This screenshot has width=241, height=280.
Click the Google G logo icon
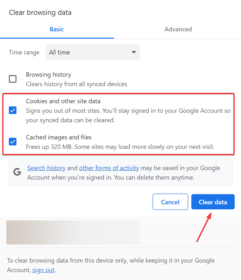pos(17,172)
